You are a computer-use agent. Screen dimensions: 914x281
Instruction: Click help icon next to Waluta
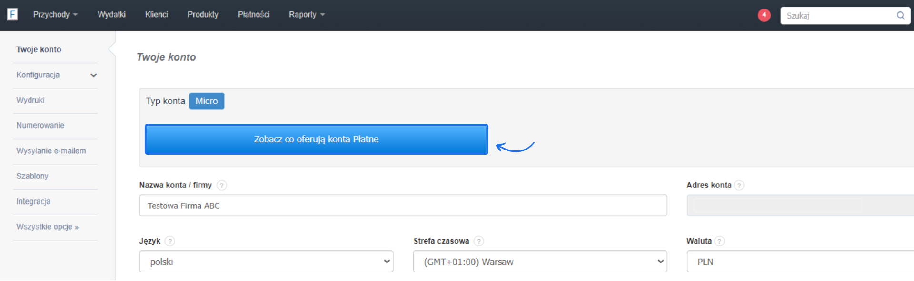click(720, 241)
